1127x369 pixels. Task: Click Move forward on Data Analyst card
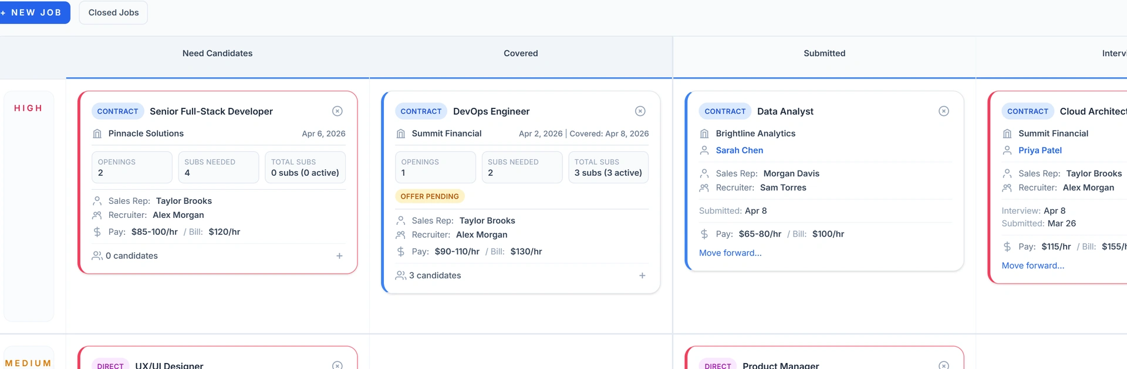pyautogui.click(x=730, y=253)
